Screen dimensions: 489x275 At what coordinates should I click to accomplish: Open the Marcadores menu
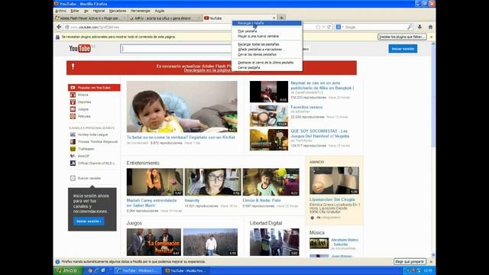(118, 11)
